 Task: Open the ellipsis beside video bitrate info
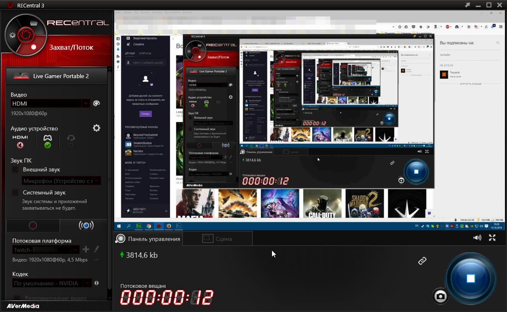[97, 260]
